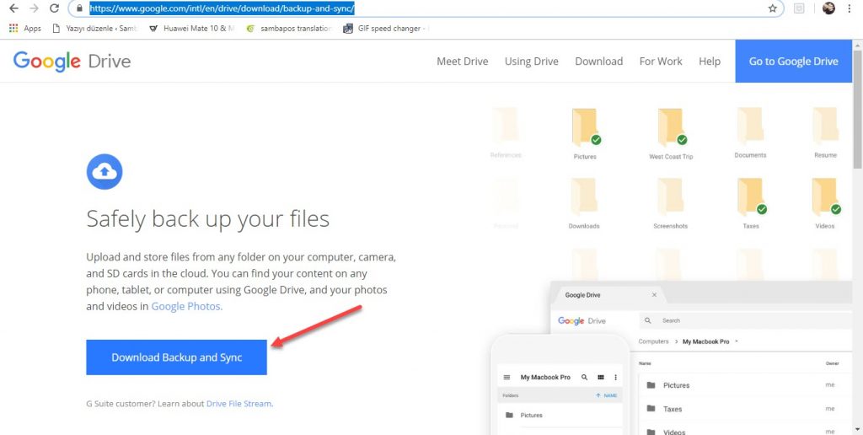Open phone mockup more options dots
This screenshot has height=435, width=863.
[x=615, y=378]
